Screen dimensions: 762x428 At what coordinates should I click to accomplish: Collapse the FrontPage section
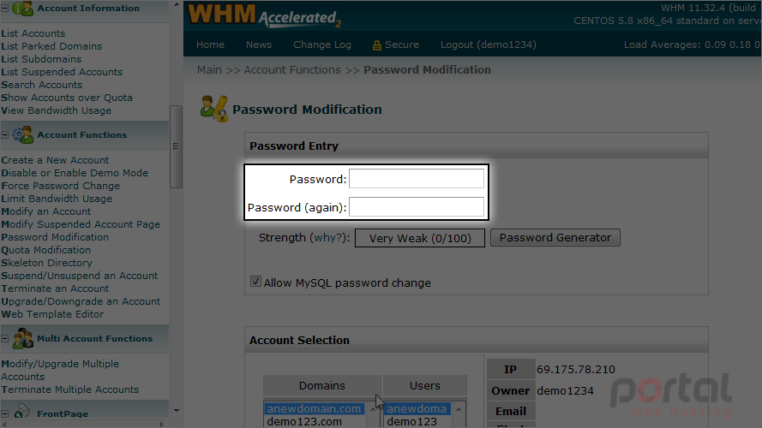(x=5, y=413)
